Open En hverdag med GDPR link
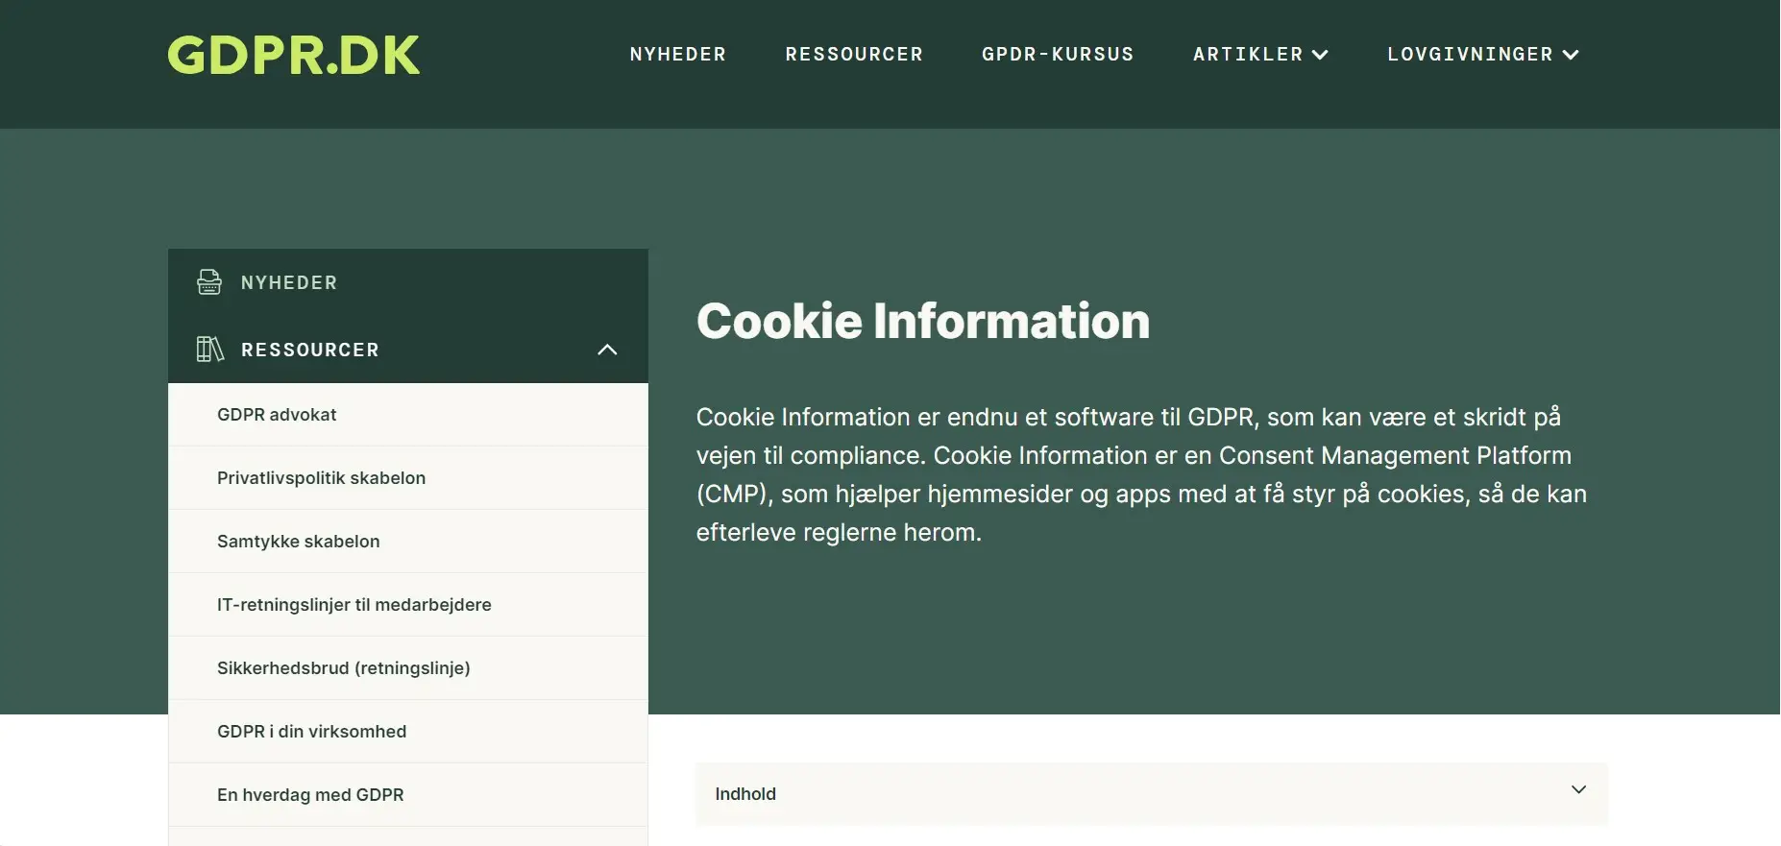 (310, 795)
